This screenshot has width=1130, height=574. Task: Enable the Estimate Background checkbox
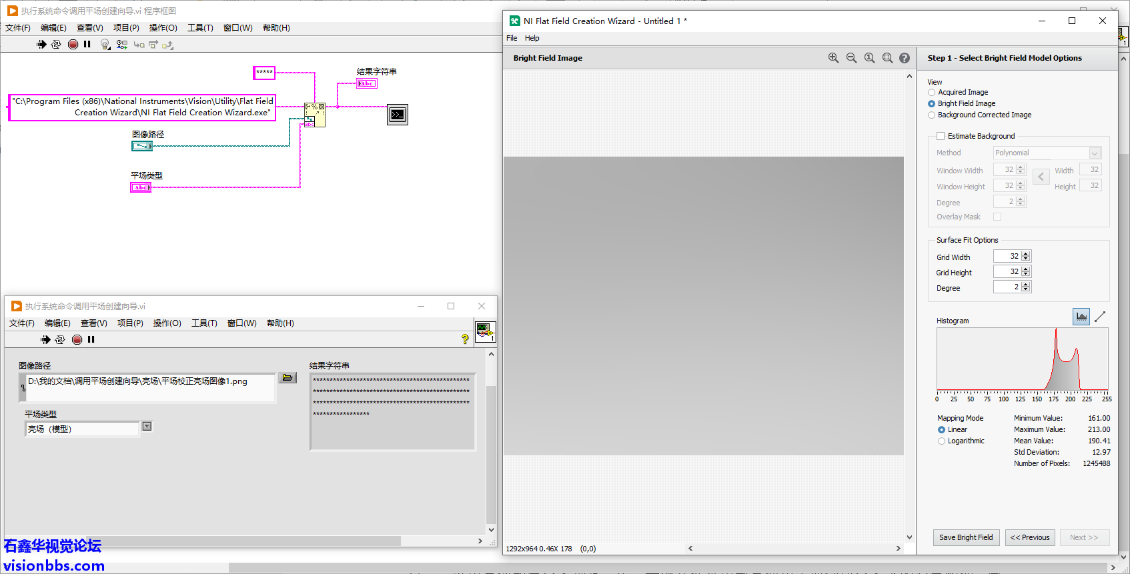941,136
